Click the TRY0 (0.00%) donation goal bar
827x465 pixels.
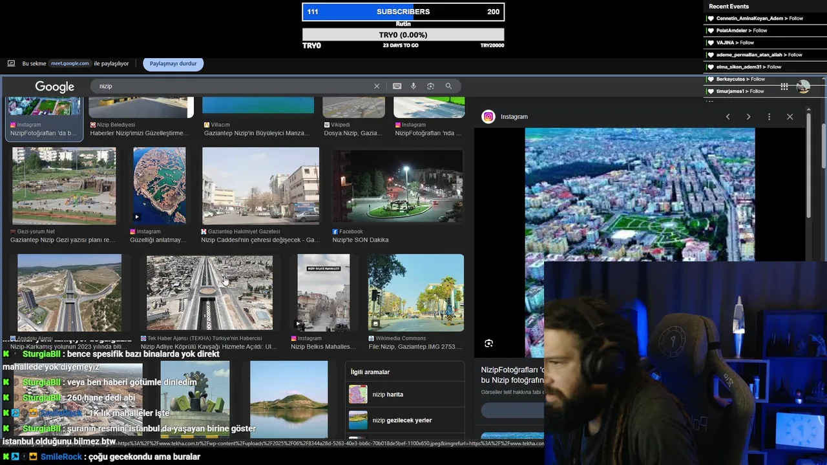click(x=403, y=35)
